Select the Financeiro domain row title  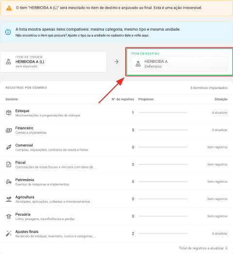[x=24, y=128]
